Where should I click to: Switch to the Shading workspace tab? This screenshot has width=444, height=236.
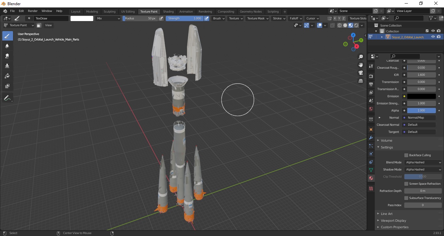168,11
